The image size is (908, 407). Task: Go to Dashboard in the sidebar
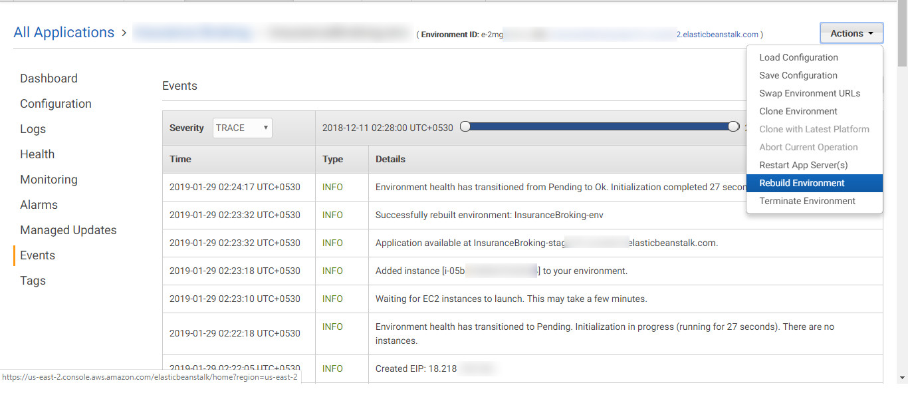coord(49,78)
